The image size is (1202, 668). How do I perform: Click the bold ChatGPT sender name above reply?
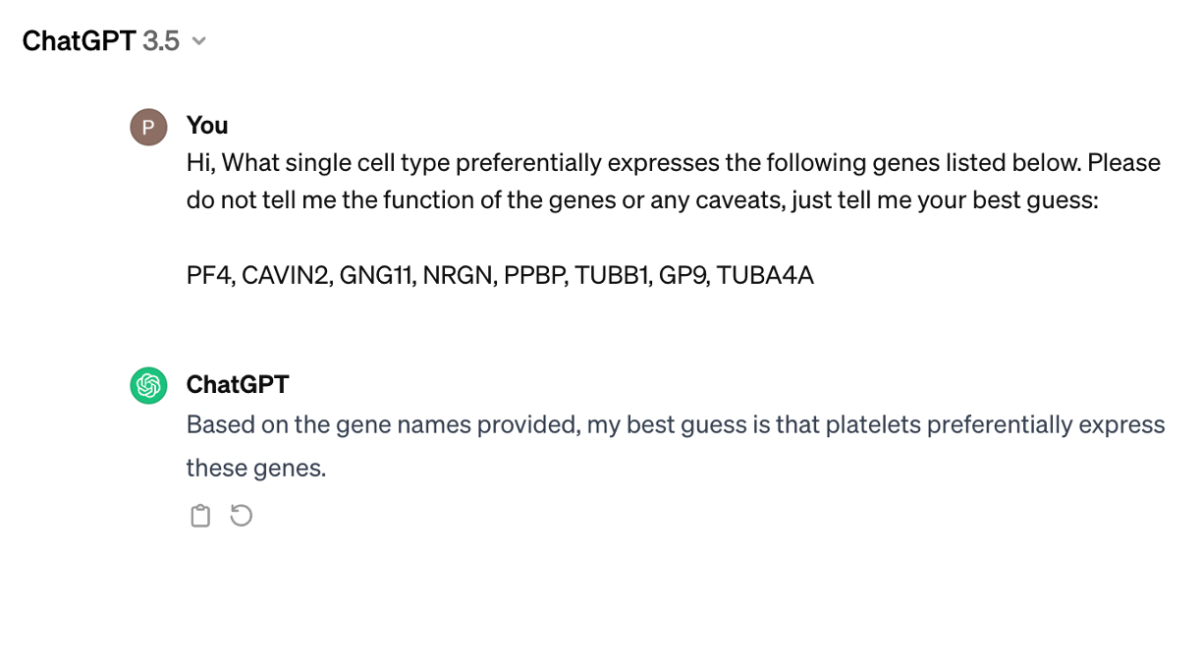click(238, 384)
